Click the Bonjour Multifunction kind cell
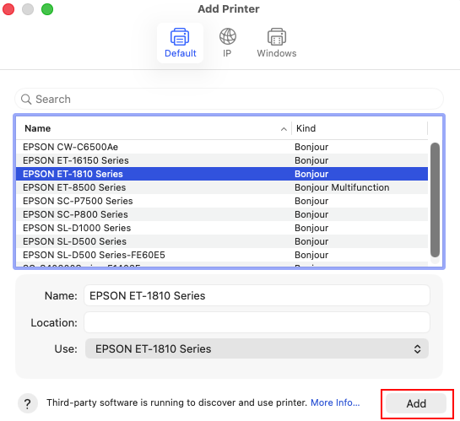460x421 pixels. 342,187
